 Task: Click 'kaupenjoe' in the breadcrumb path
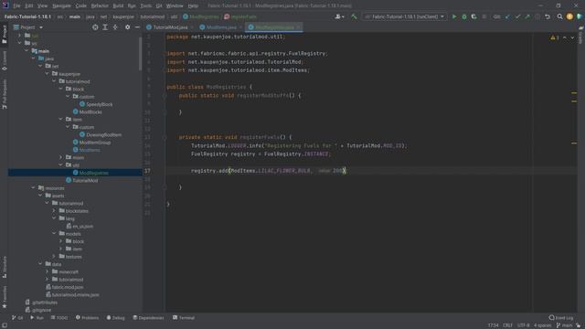(123, 16)
